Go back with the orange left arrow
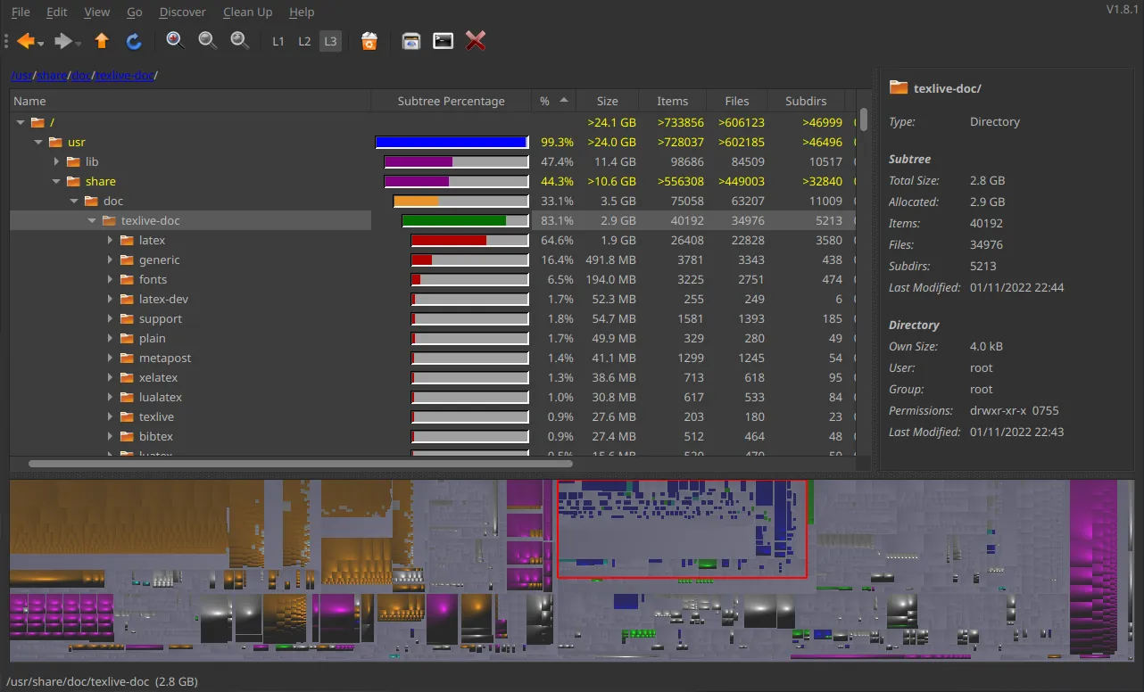The image size is (1144, 692). [26, 41]
